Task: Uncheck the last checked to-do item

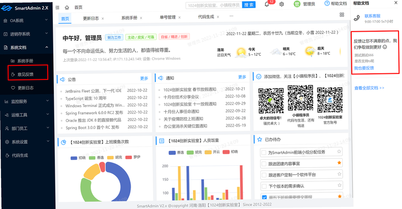Action: tap(264, 197)
